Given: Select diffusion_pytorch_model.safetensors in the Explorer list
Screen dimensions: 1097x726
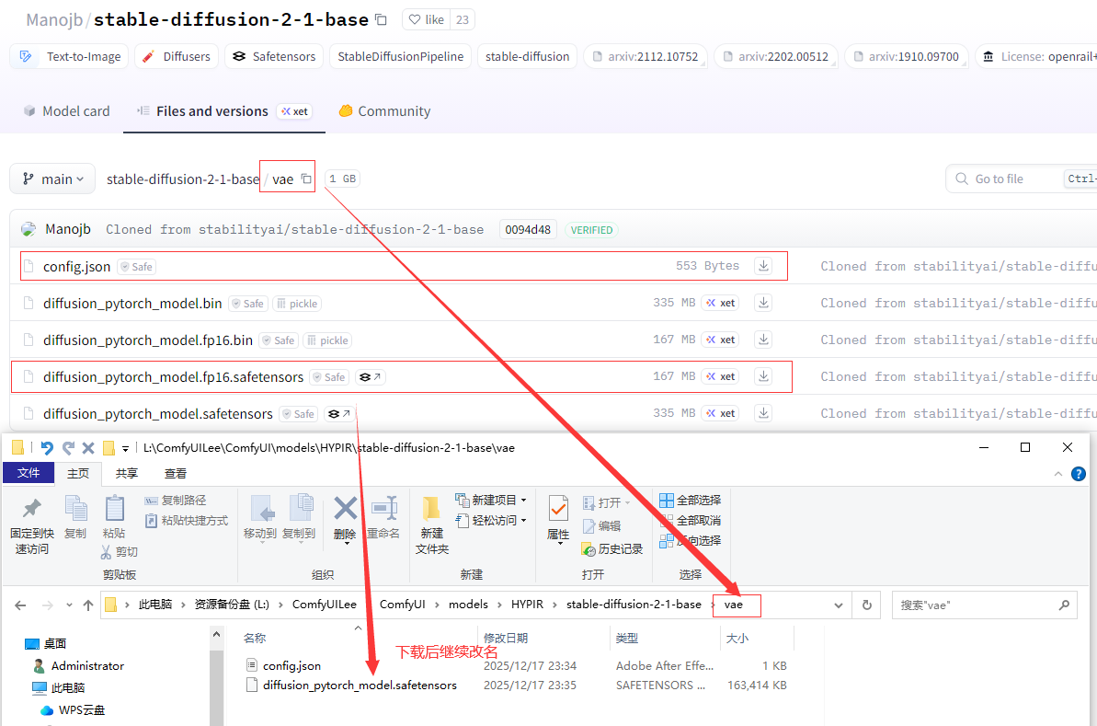Looking at the screenshot, I should point(359,685).
